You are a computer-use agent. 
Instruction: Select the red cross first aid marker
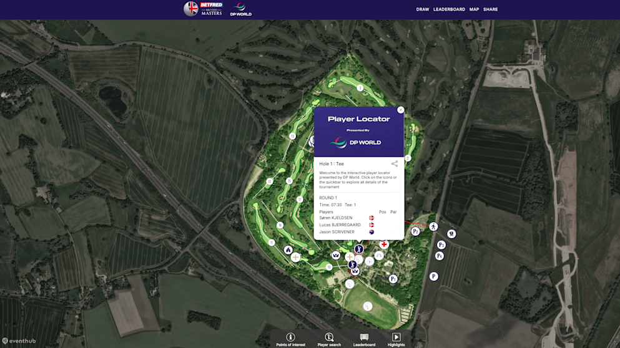pos(384,244)
